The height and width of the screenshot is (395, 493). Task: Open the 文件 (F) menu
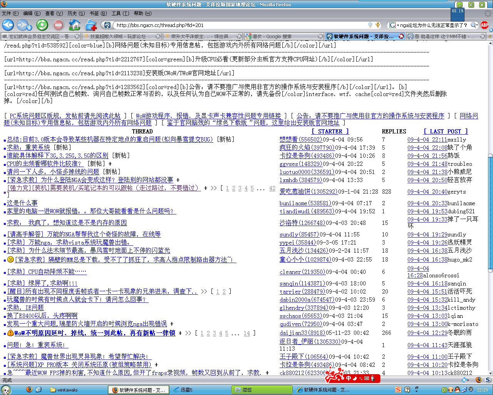point(10,13)
